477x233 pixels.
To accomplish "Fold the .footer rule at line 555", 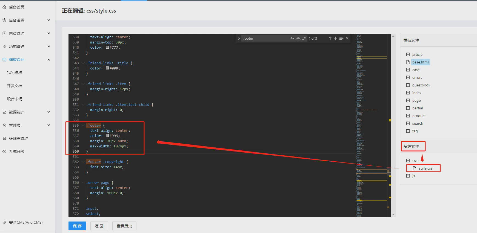I will pos(83,125).
